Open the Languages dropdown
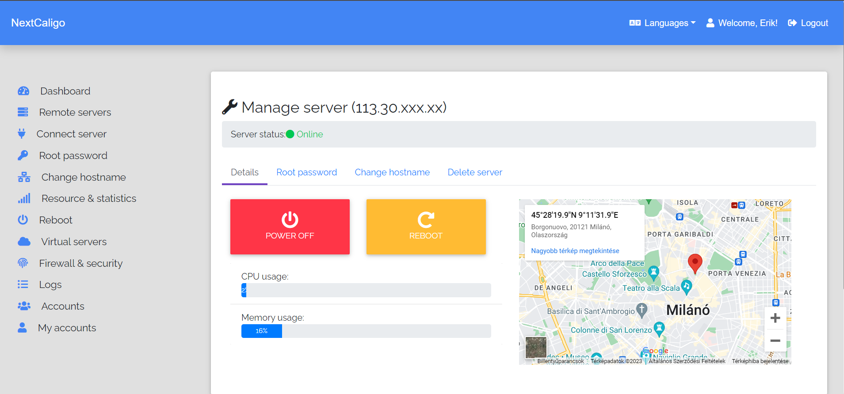The image size is (844, 394). point(662,23)
